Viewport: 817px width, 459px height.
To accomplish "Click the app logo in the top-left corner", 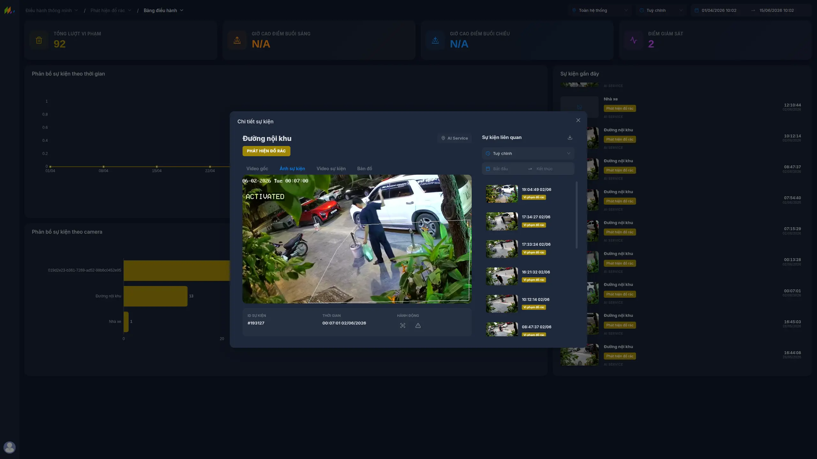I will coord(9,10).
